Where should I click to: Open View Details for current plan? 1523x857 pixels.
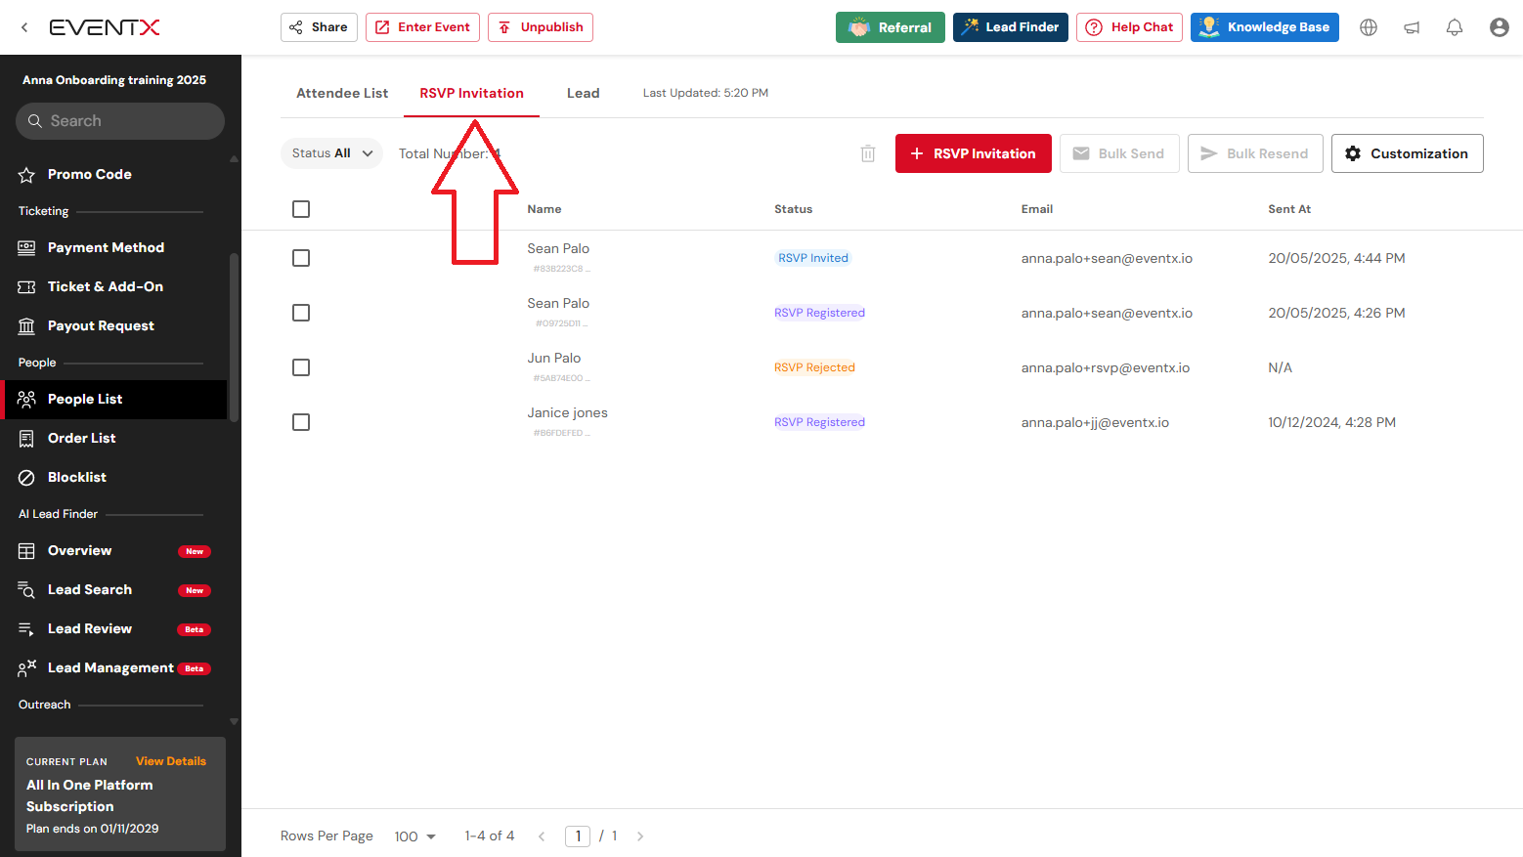coord(171,761)
